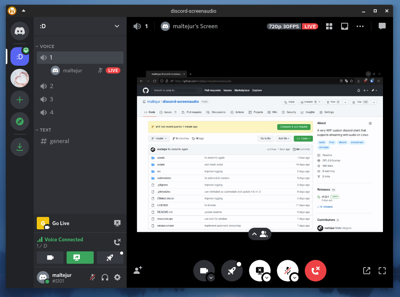Screen dimensions: 400x297
Task: Unmute microphone in bottom controls
Action: pyautogui.click(x=287, y=270)
